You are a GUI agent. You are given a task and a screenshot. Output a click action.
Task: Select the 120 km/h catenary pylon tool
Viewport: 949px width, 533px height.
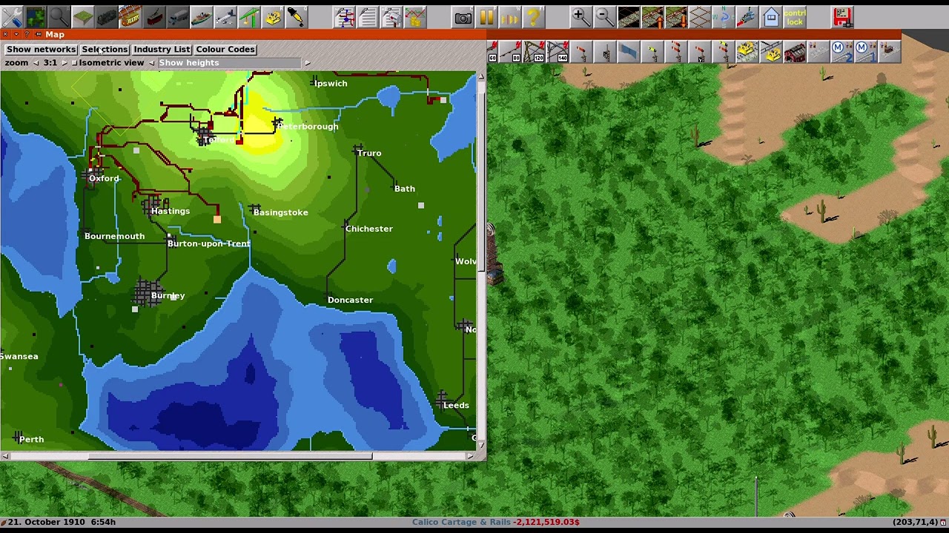click(x=534, y=51)
